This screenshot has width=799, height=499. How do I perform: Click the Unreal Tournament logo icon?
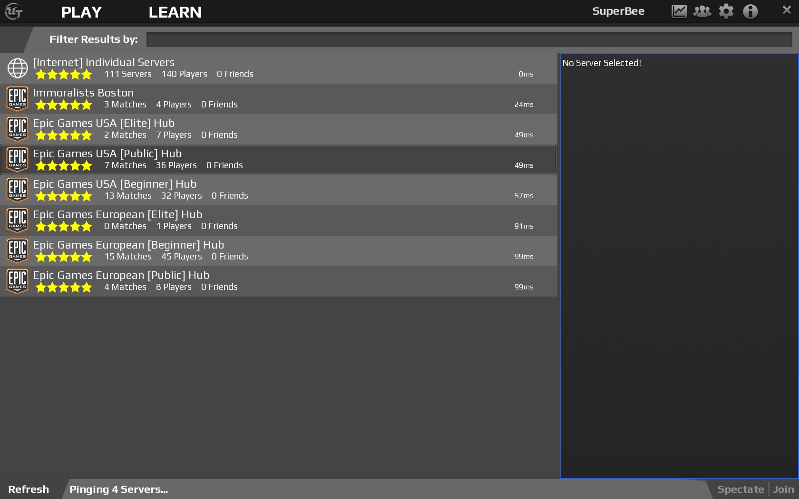point(13,12)
